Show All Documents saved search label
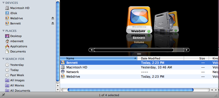Image resolution: width=219 pixels, height=98 pixels. pyautogui.click(x=20, y=91)
